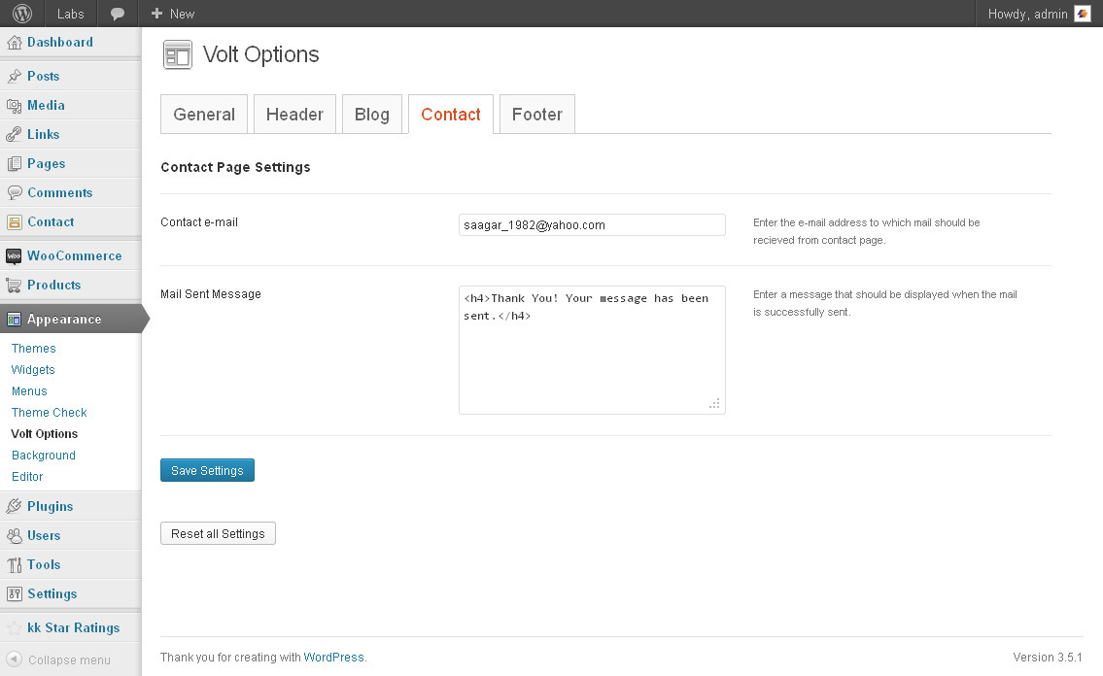
Task: Open the Howdy, admin account menu
Action: (1027, 14)
